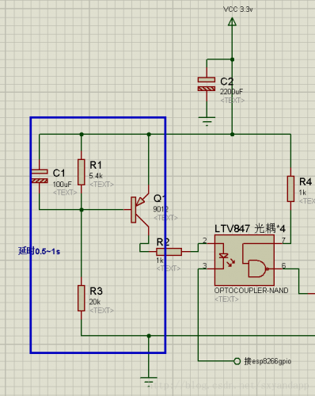Viewport: 315px width, 396px height.
Task: Select the R3 20k resistor body
Action: click(82, 298)
